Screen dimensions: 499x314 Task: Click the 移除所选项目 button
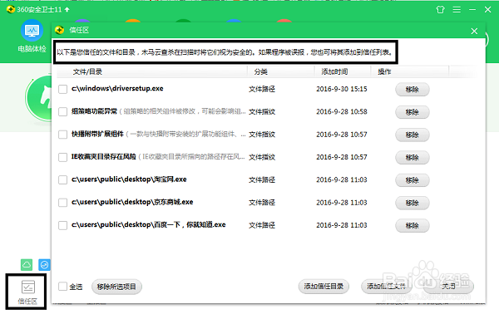coord(116,287)
